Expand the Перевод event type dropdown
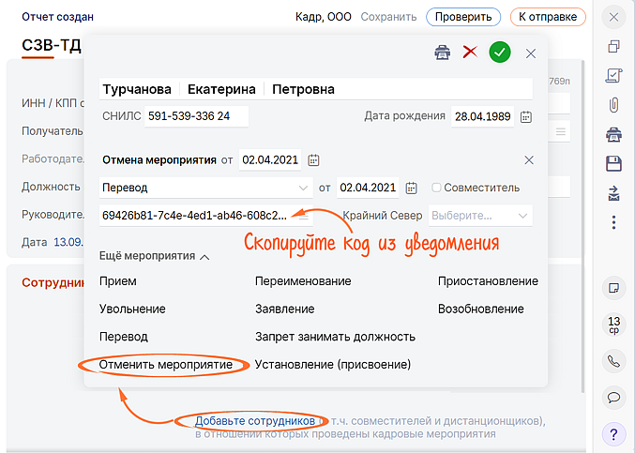This screenshot has height=453, width=635. point(303,188)
